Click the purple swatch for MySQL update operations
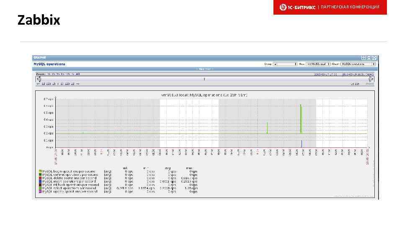Image resolution: width=402 pixels, height=226 pixels. 40,191
